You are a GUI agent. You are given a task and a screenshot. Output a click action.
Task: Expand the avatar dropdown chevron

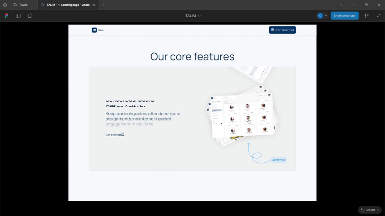pyautogui.click(x=326, y=16)
